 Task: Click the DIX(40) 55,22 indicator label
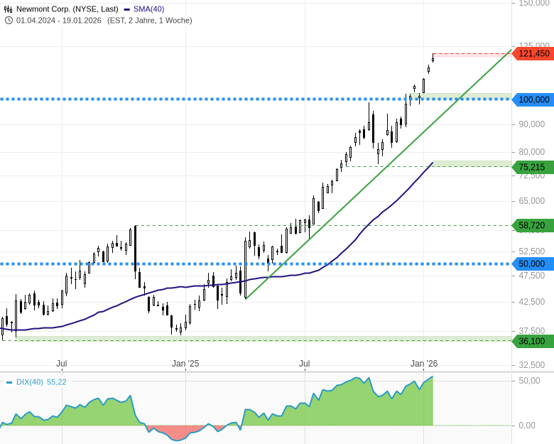point(46,382)
